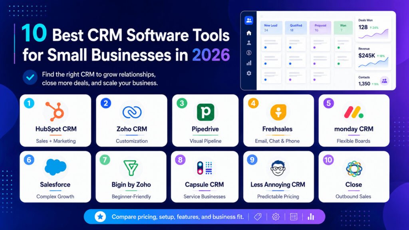This screenshot has height=230, width=409.
Task: Click the number 5 badge on monday card
Action: click(328, 103)
